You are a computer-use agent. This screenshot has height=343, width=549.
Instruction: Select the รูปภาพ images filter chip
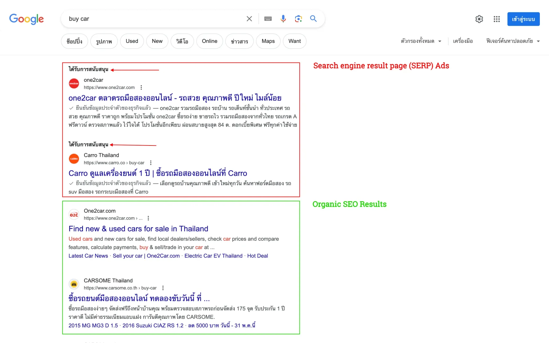[104, 41]
